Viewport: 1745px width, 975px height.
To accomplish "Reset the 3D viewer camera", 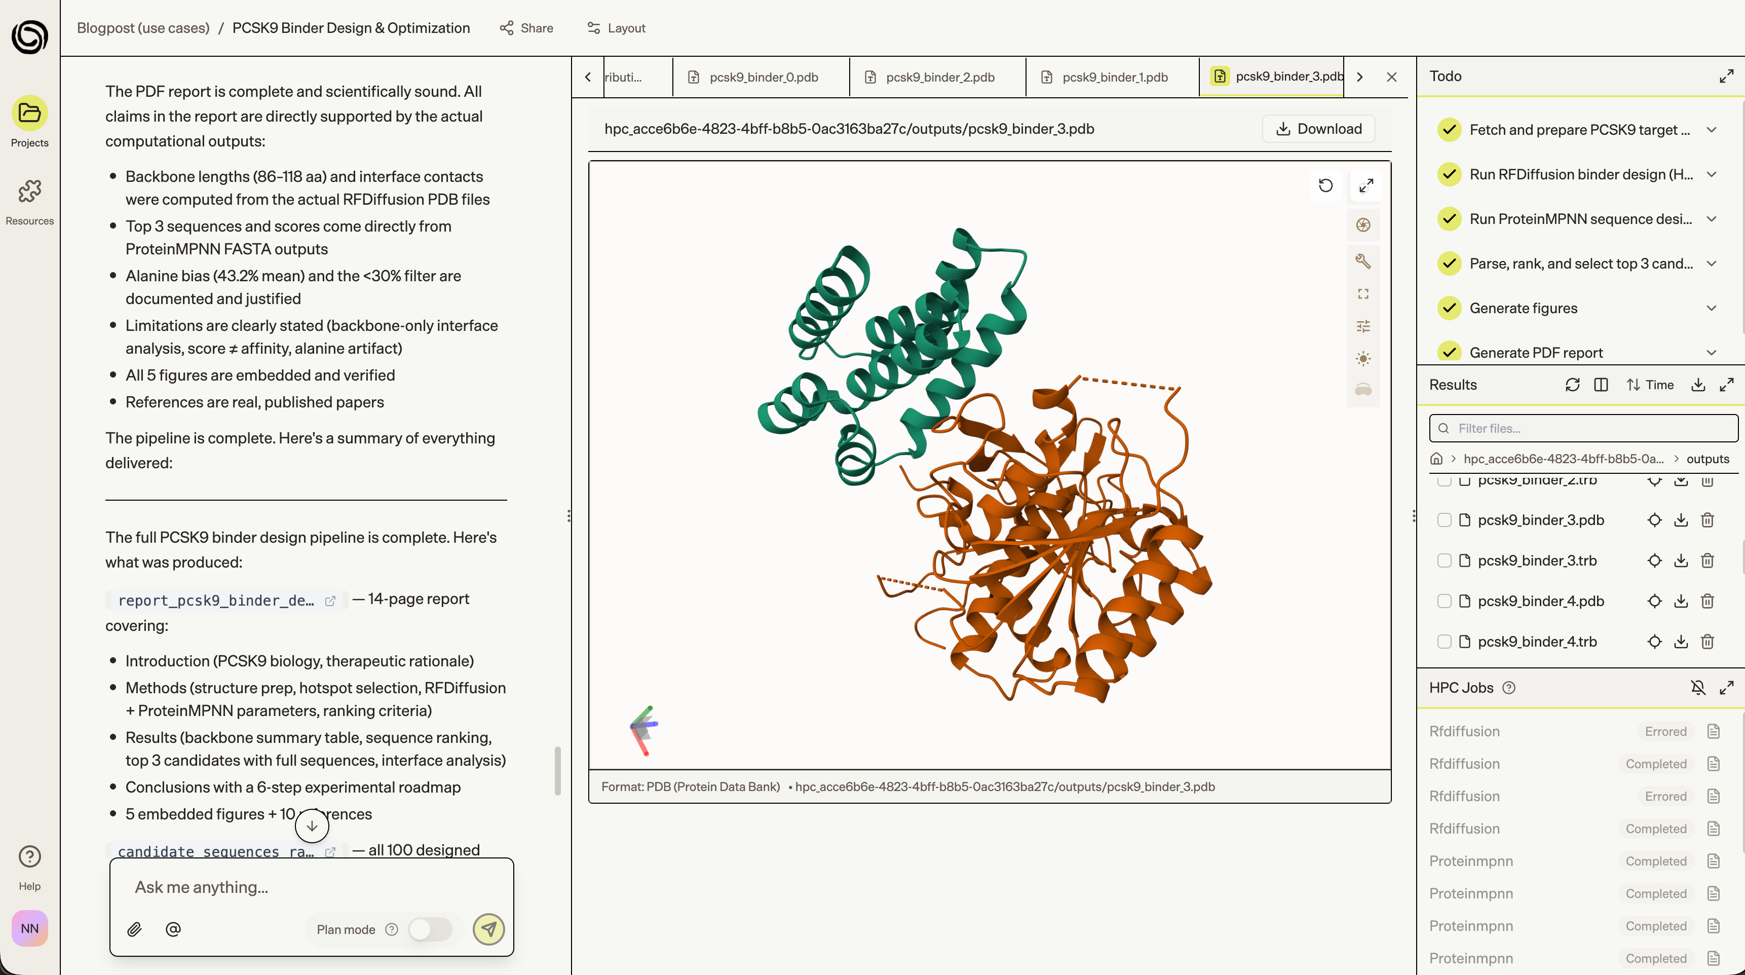I will pyautogui.click(x=1325, y=185).
